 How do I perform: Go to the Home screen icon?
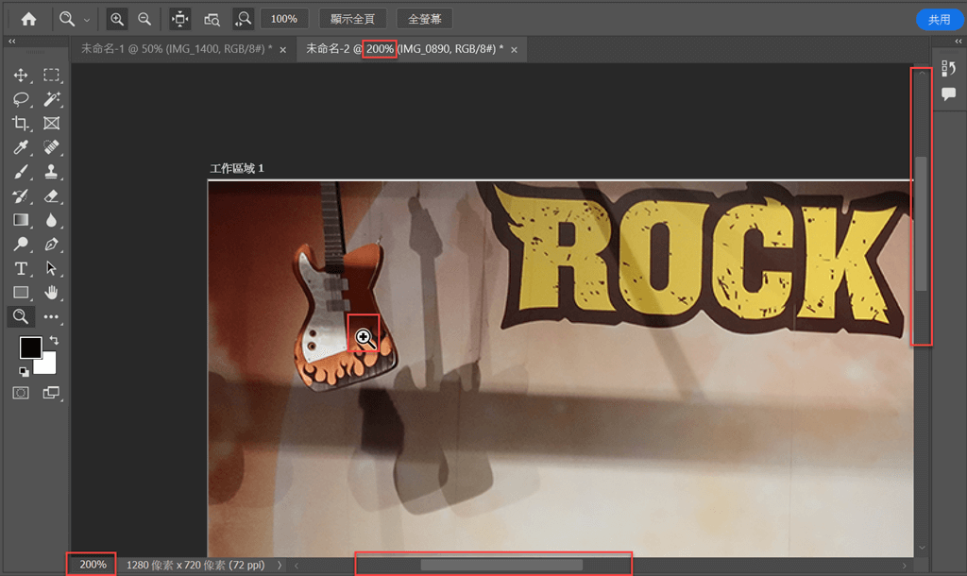[28, 19]
